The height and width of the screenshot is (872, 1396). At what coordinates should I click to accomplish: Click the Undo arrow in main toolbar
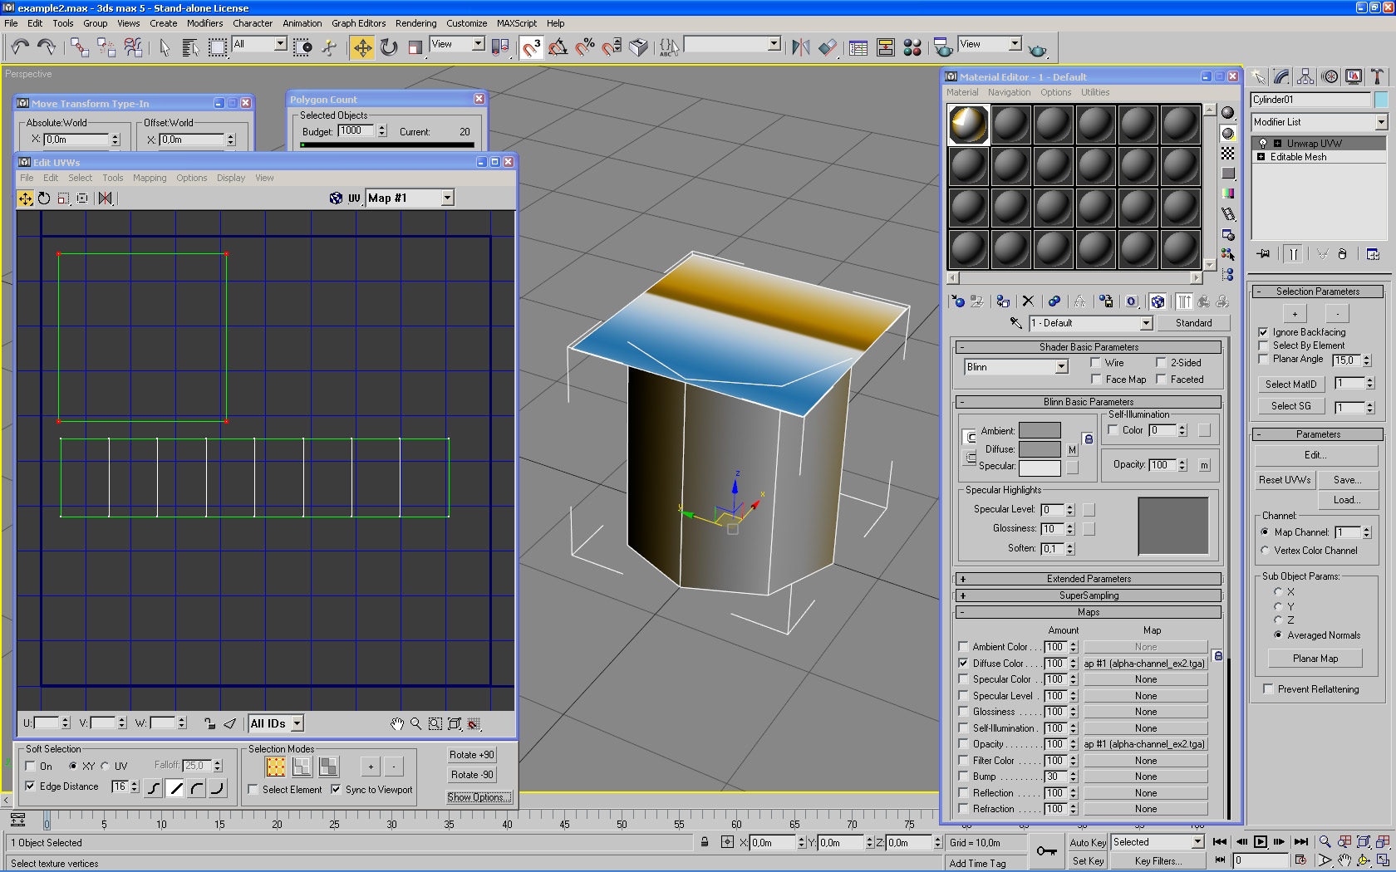pyautogui.click(x=20, y=47)
